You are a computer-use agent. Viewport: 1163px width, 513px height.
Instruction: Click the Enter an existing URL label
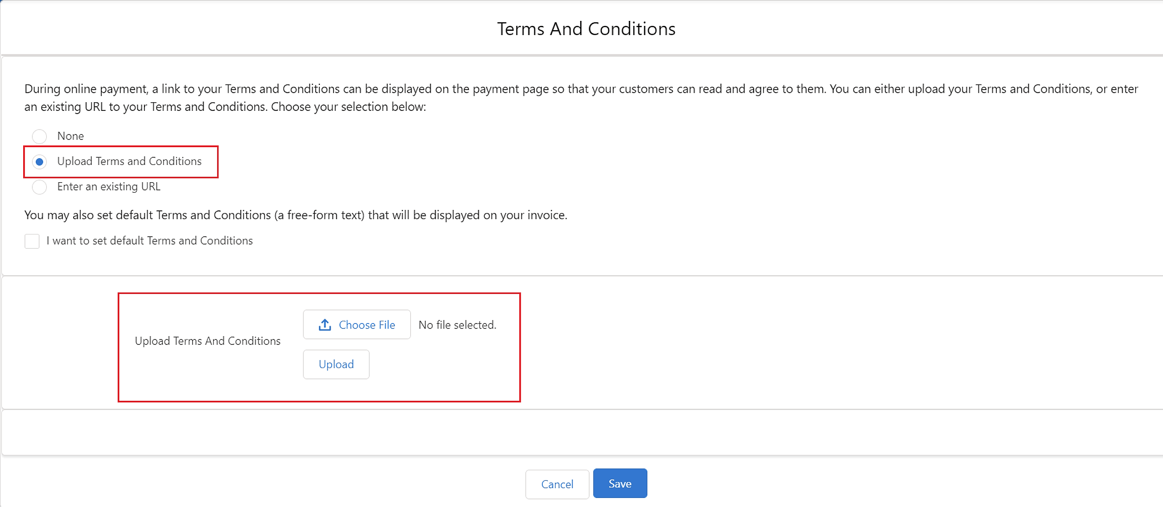pyautogui.click(x=109, y=186)
